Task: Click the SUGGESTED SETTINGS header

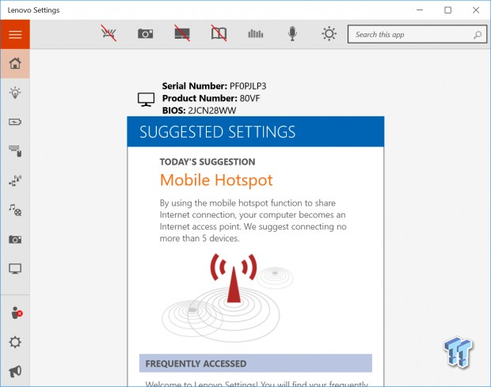Action: coord(256,131)
